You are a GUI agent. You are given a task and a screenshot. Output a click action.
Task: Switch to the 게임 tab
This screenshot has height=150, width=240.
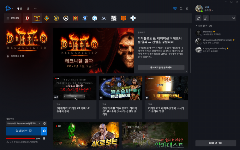point(19,9)
